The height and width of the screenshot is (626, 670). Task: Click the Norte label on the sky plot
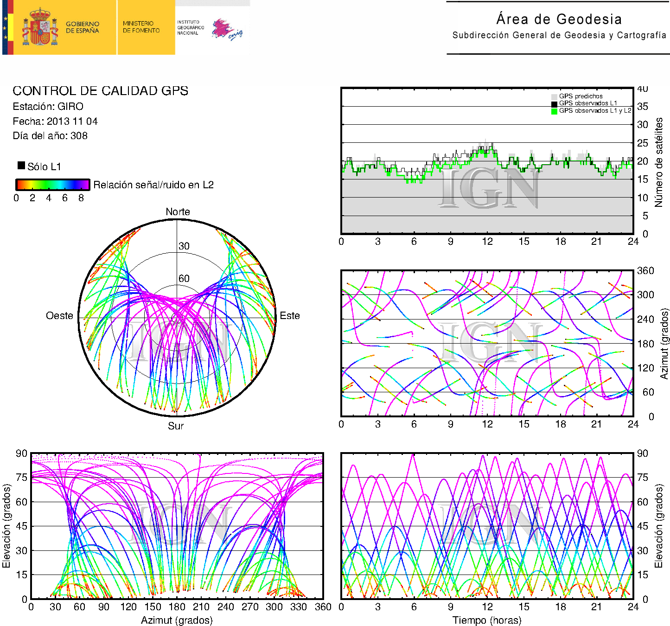[x=178, y=212]
